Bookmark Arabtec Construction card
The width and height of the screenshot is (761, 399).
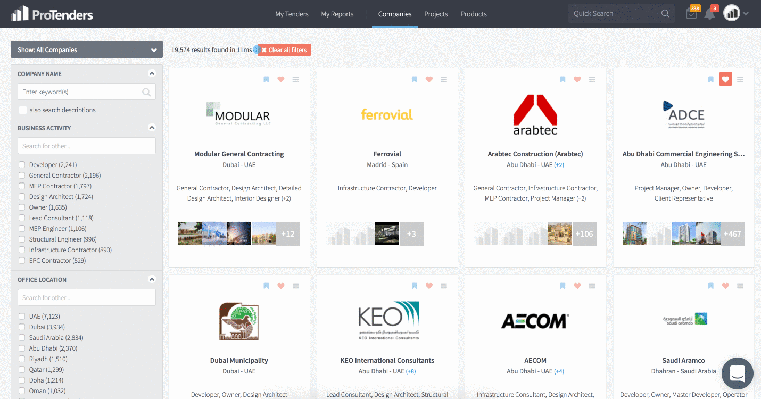click(563, 79)
